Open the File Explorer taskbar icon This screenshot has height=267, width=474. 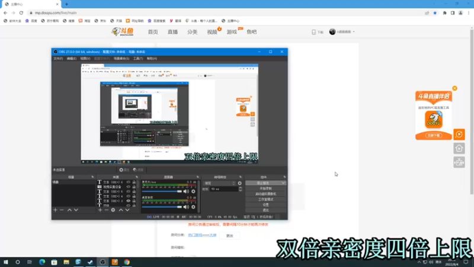tap(66, 262)
